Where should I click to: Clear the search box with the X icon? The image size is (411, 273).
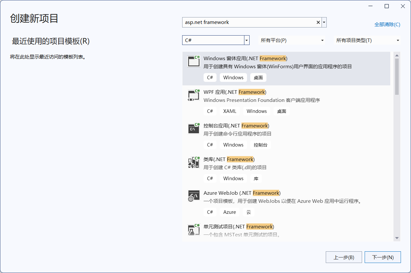(x=318, y=22)
